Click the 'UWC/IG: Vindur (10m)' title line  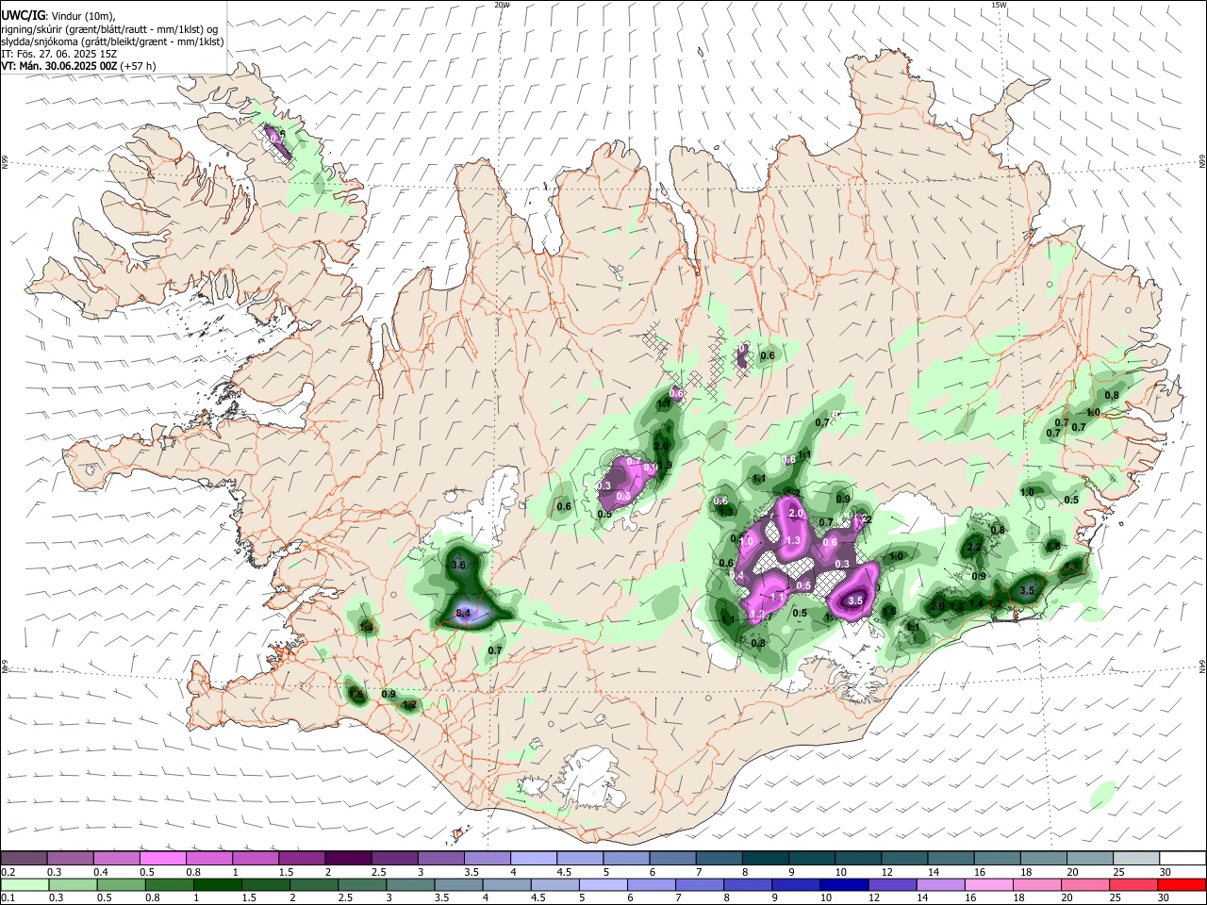(58, 15)
